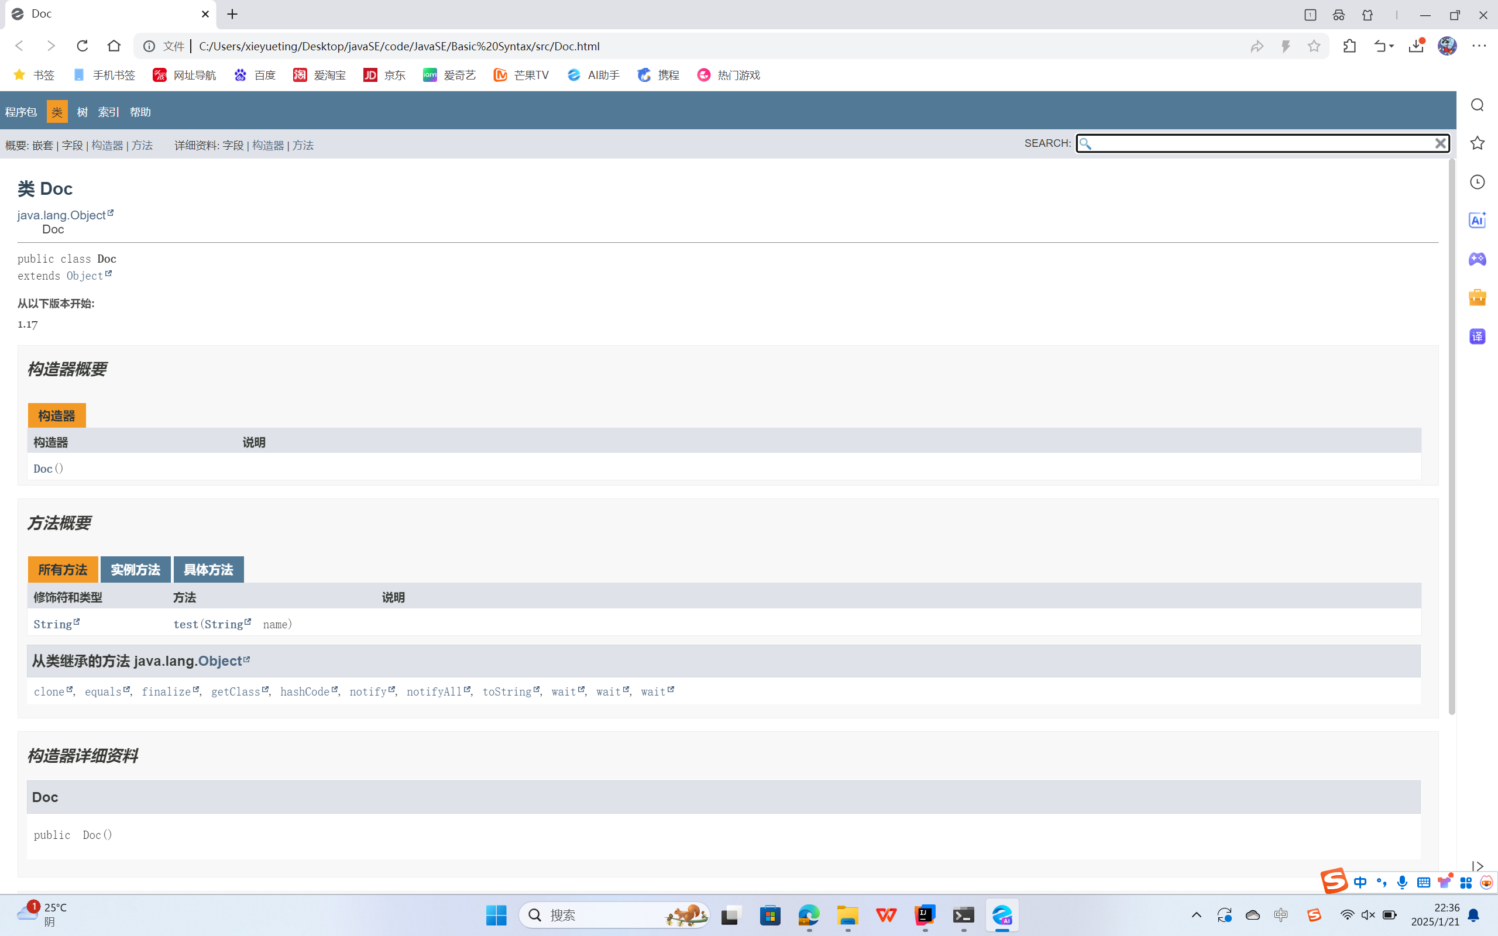
Task: Clear the Javadoc search box
Action: (x=1441, y=144)
